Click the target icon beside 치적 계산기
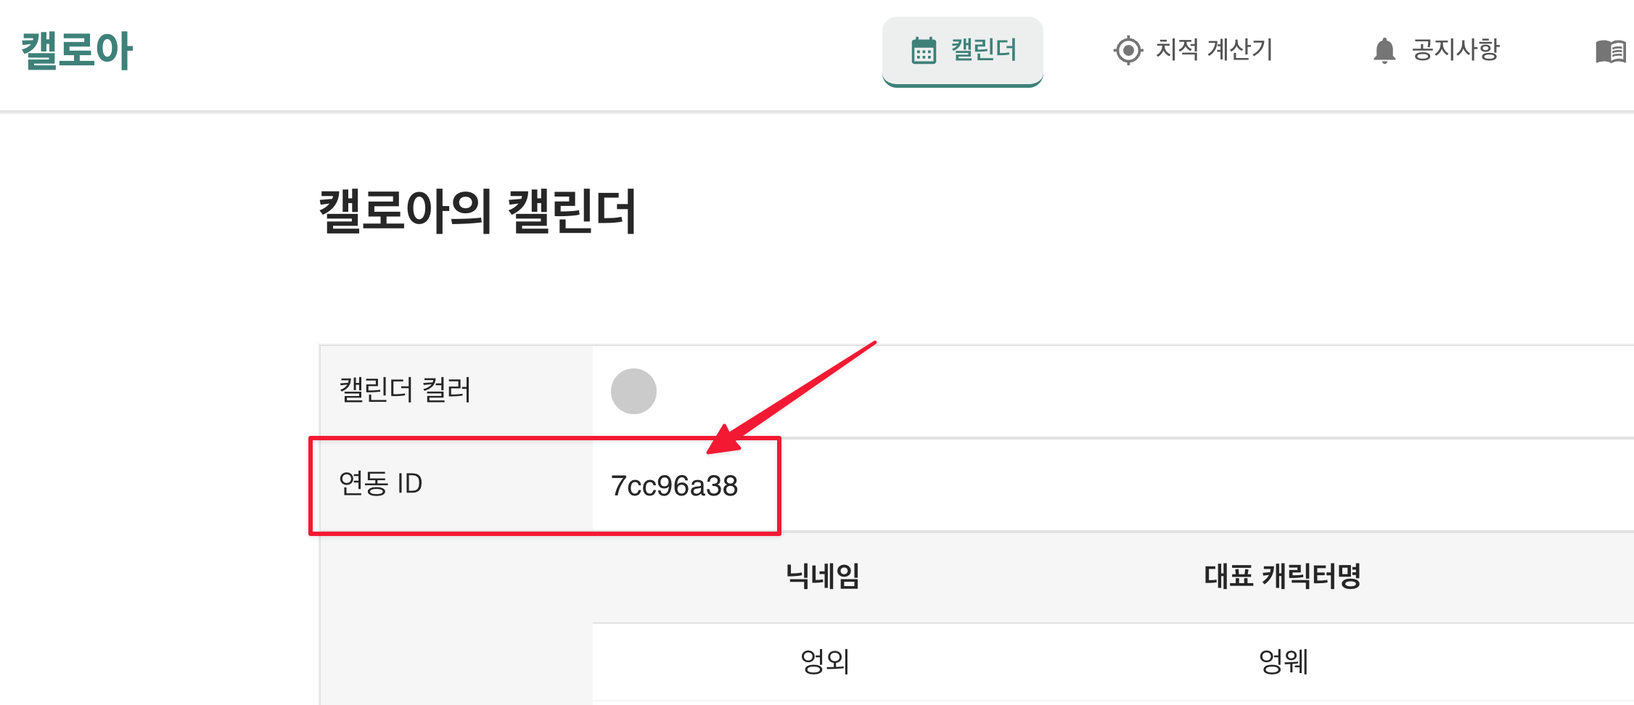 point(1128,51)
